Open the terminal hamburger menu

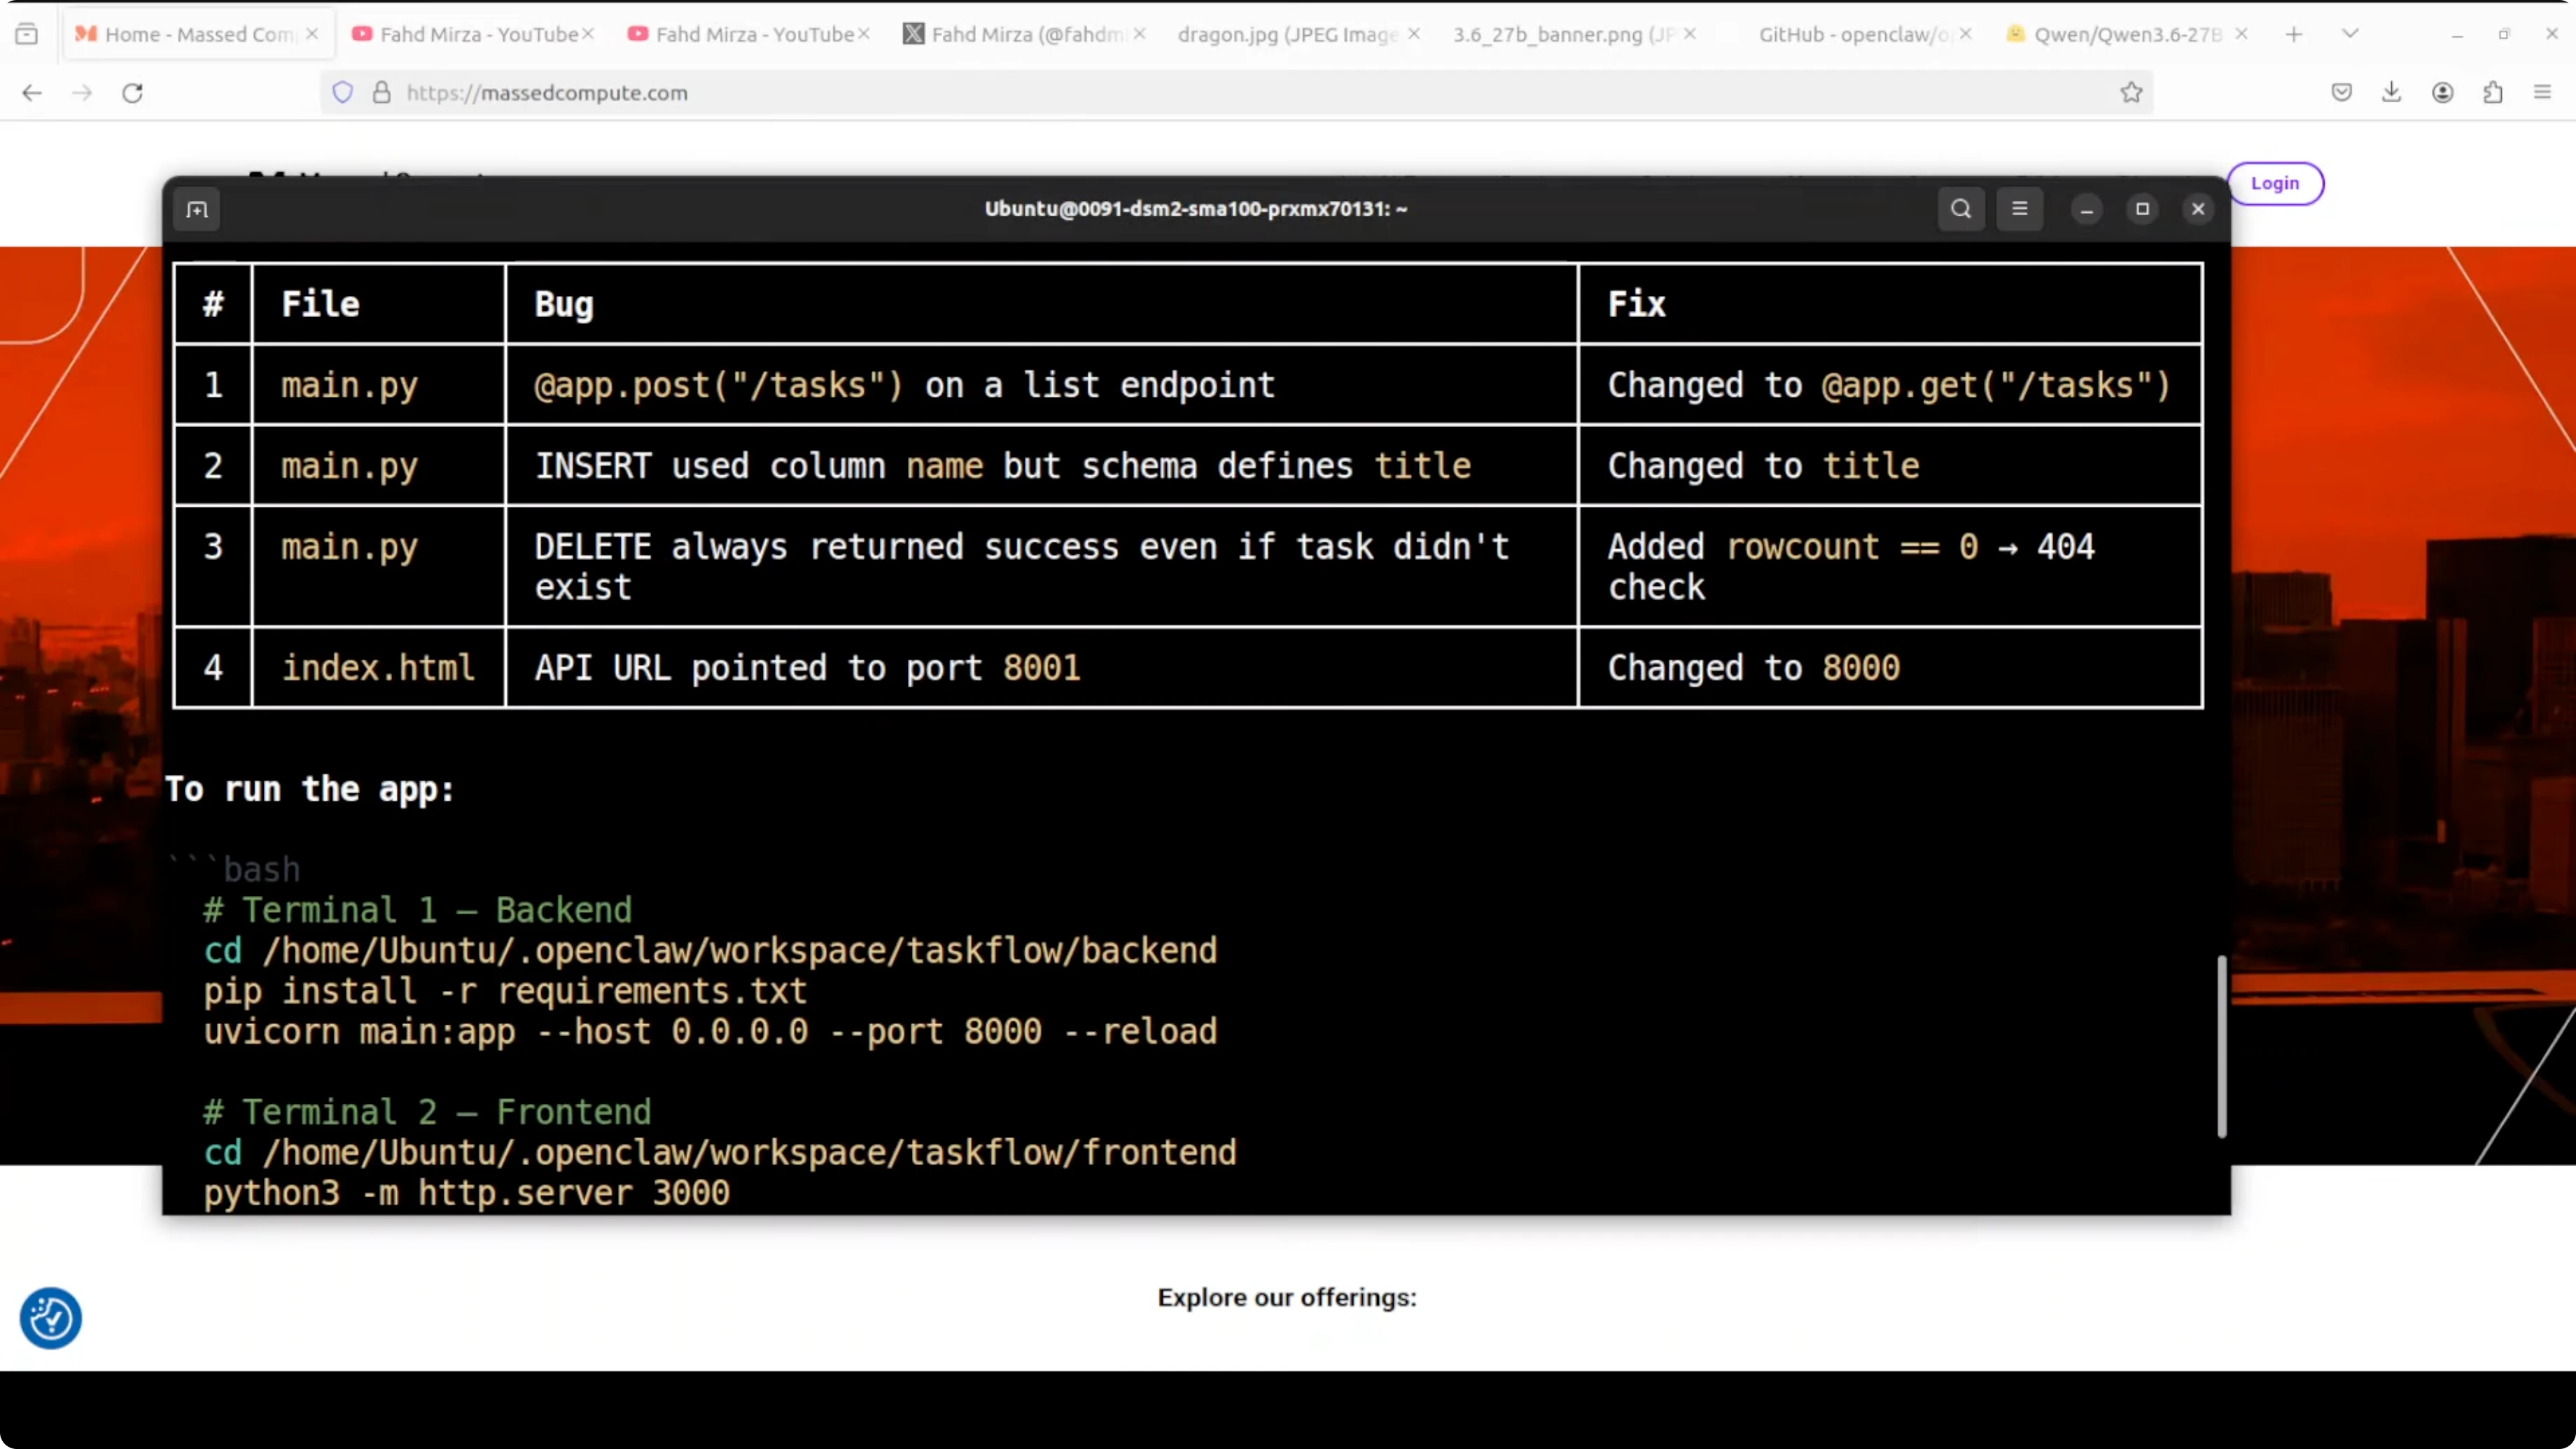pyautogui.click(x=2019, y=209)
